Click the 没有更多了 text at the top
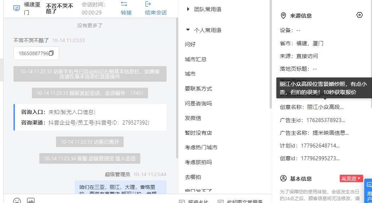Viewport: 372px width, 203px height. point(90,25)
